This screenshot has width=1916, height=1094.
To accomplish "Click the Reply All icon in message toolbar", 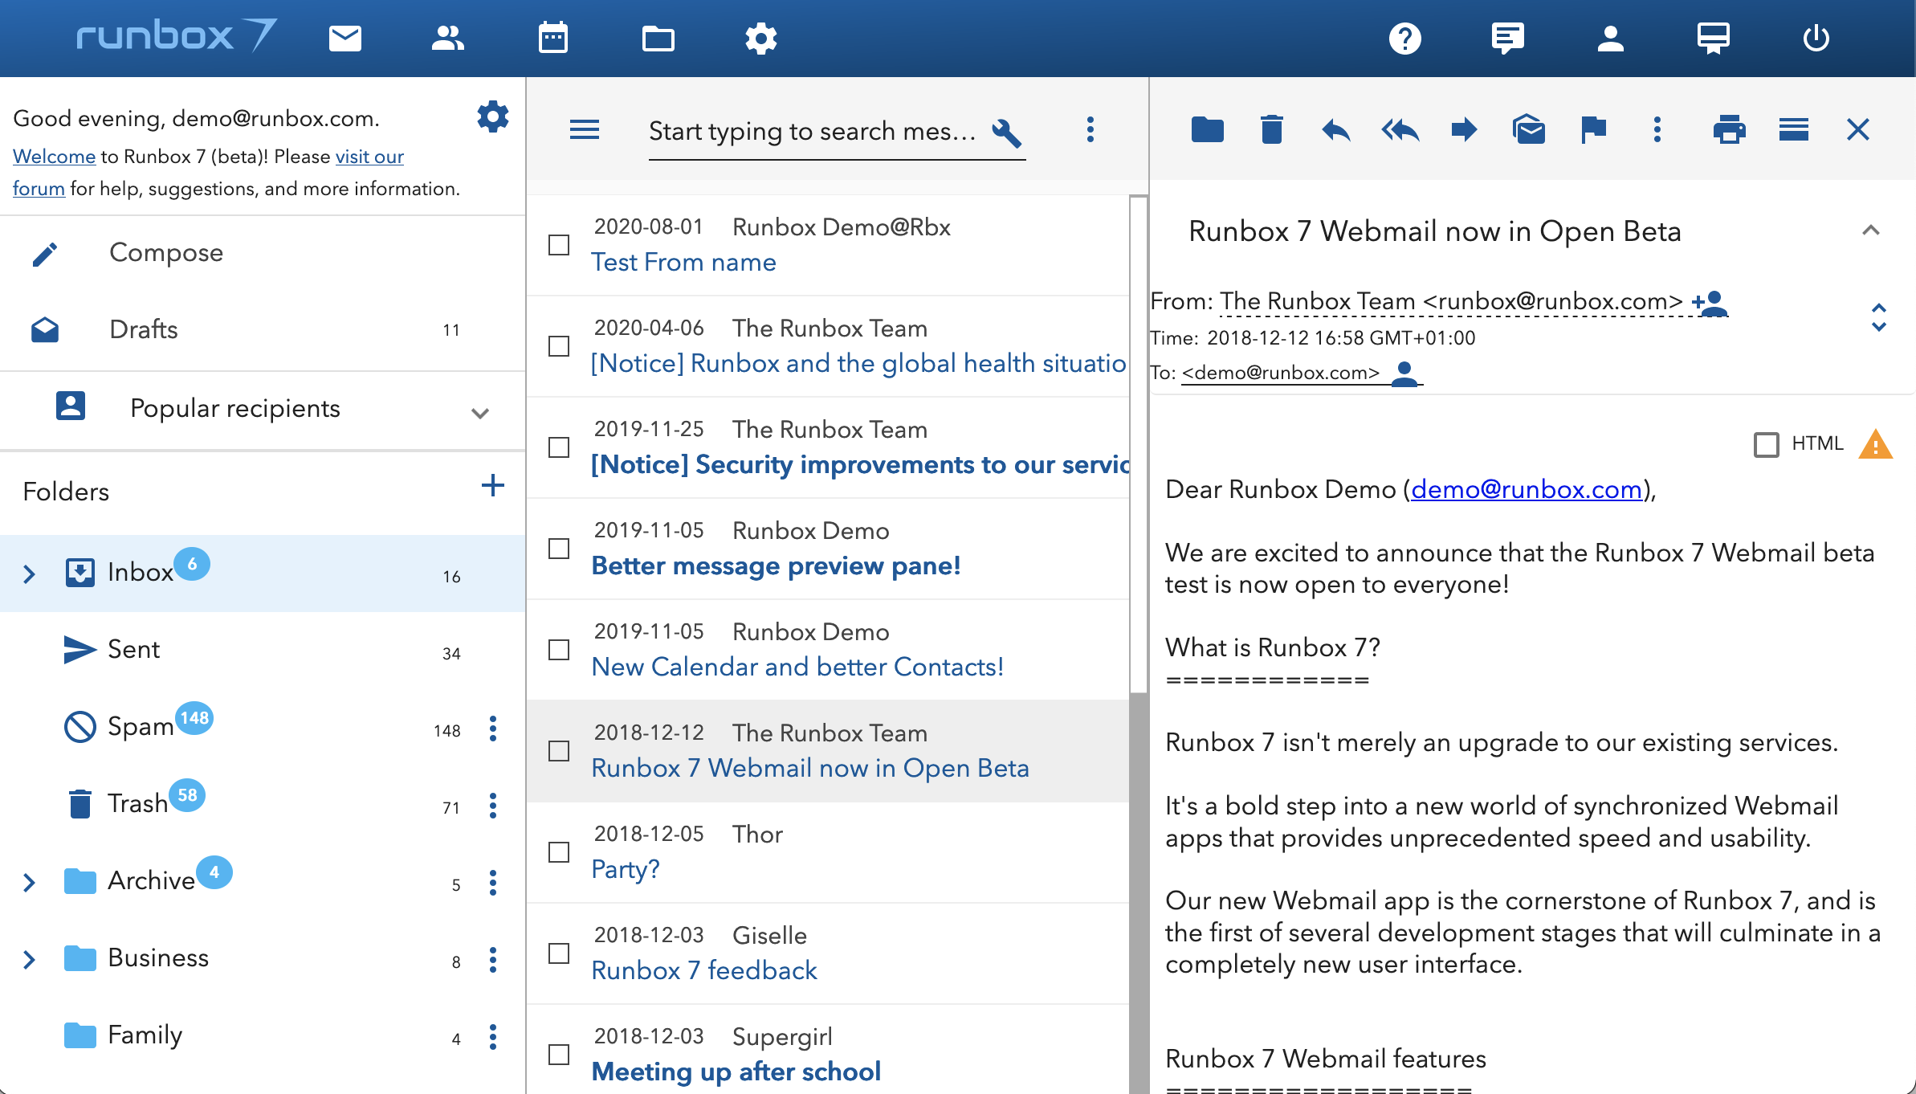I will [x=1400, y=129].
